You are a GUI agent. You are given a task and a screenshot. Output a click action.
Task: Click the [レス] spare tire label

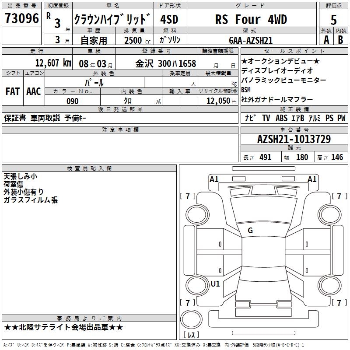(191, 335)
